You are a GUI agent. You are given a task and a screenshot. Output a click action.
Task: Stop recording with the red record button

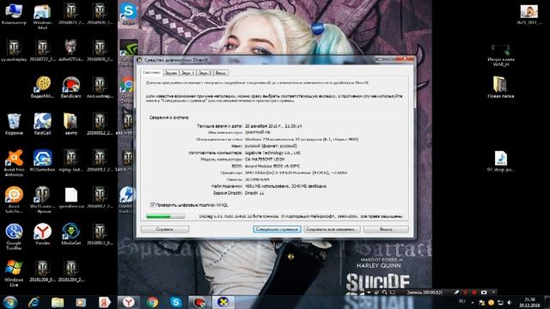[474, 292]
